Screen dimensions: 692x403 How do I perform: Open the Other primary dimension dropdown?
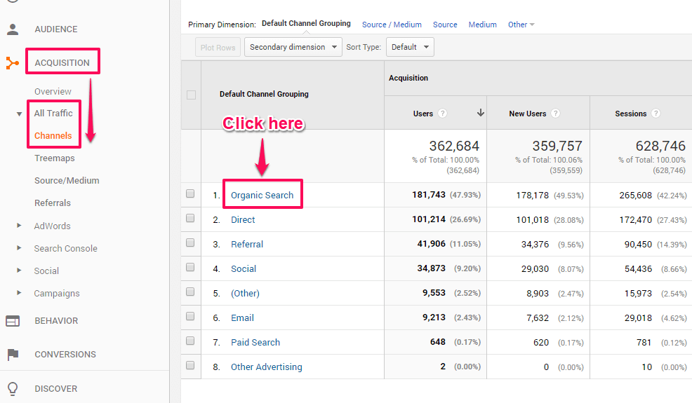[x=521, y=25]
